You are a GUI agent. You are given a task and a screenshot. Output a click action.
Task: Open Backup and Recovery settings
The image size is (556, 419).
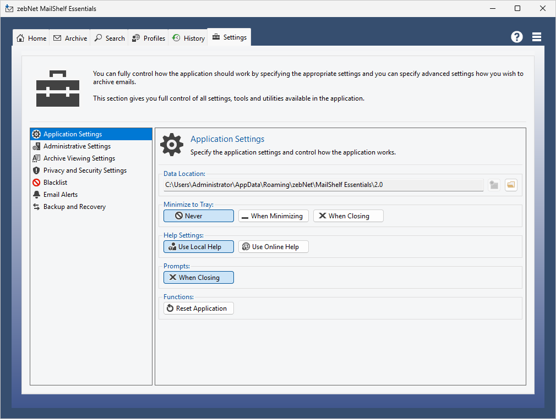pos(74,207)
